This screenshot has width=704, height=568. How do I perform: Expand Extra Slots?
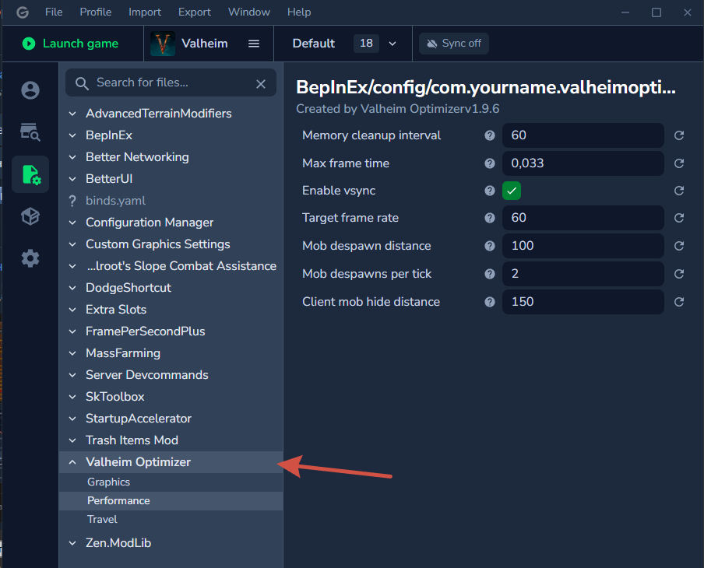[x=171, y=309]
